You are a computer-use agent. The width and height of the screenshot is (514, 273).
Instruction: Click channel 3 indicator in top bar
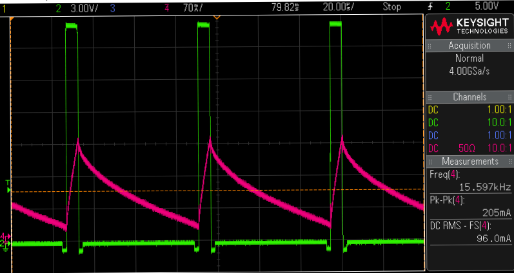pos(112,6)
